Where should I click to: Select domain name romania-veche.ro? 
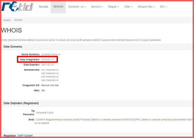[x=51, y=54]
